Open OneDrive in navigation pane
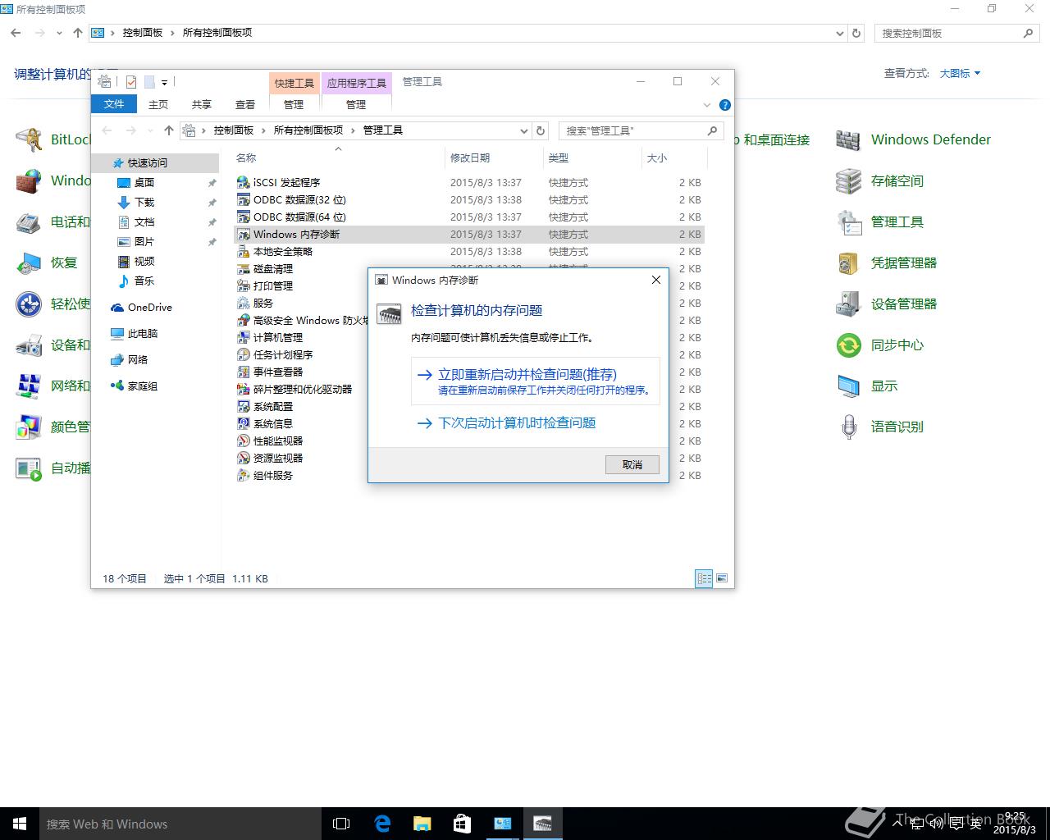The image size is (1050, 840). (x=150, y=307)
